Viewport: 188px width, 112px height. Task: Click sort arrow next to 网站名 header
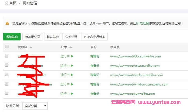[x=31, y=47]
